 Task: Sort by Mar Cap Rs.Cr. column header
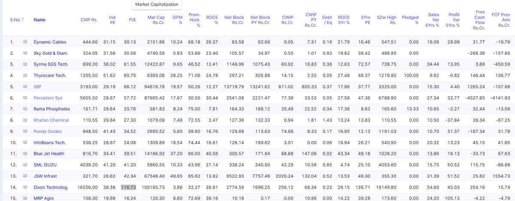click(156, 20)
